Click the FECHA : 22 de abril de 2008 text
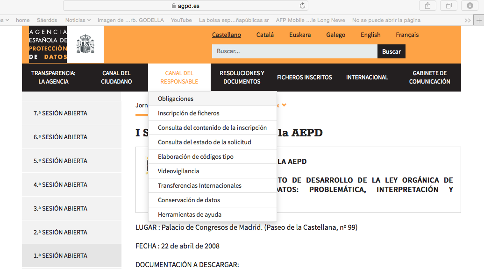 coord(178,246)
